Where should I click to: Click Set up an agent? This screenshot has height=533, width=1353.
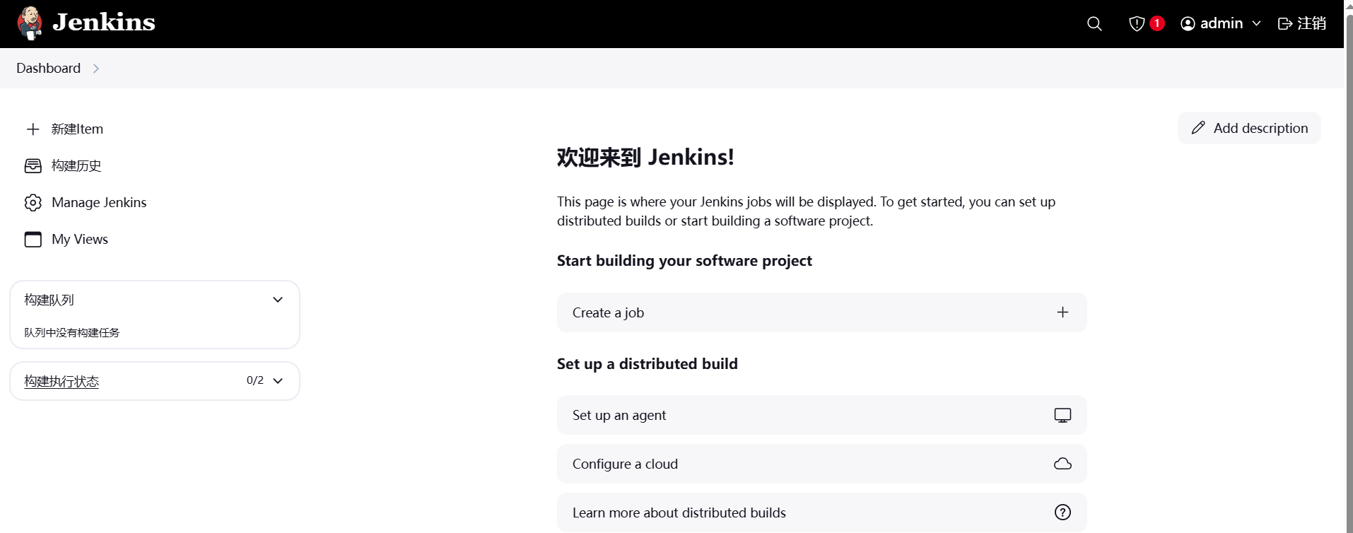(x=821, y=415)
